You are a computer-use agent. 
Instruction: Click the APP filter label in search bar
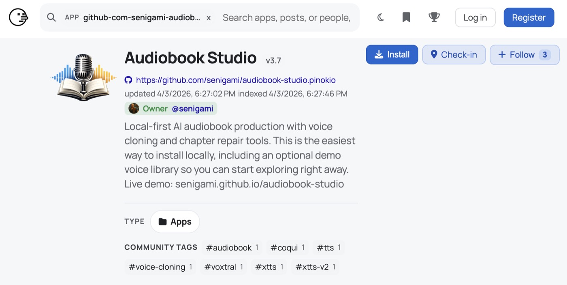coord(72,17)
